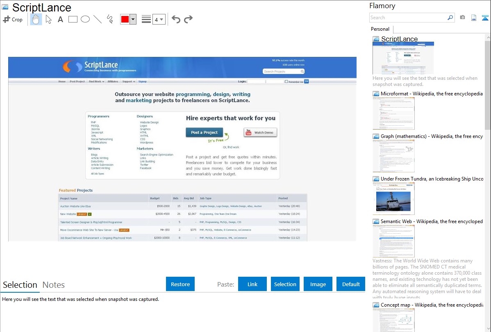Viewport: 491px width, 332px height.
Task: Open the Graph (mathematics) snapshot thumbnail
Action: point(393,156)
